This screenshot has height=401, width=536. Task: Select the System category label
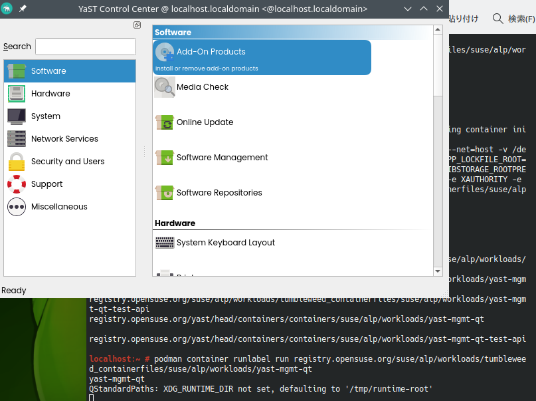tap(46, 116)
